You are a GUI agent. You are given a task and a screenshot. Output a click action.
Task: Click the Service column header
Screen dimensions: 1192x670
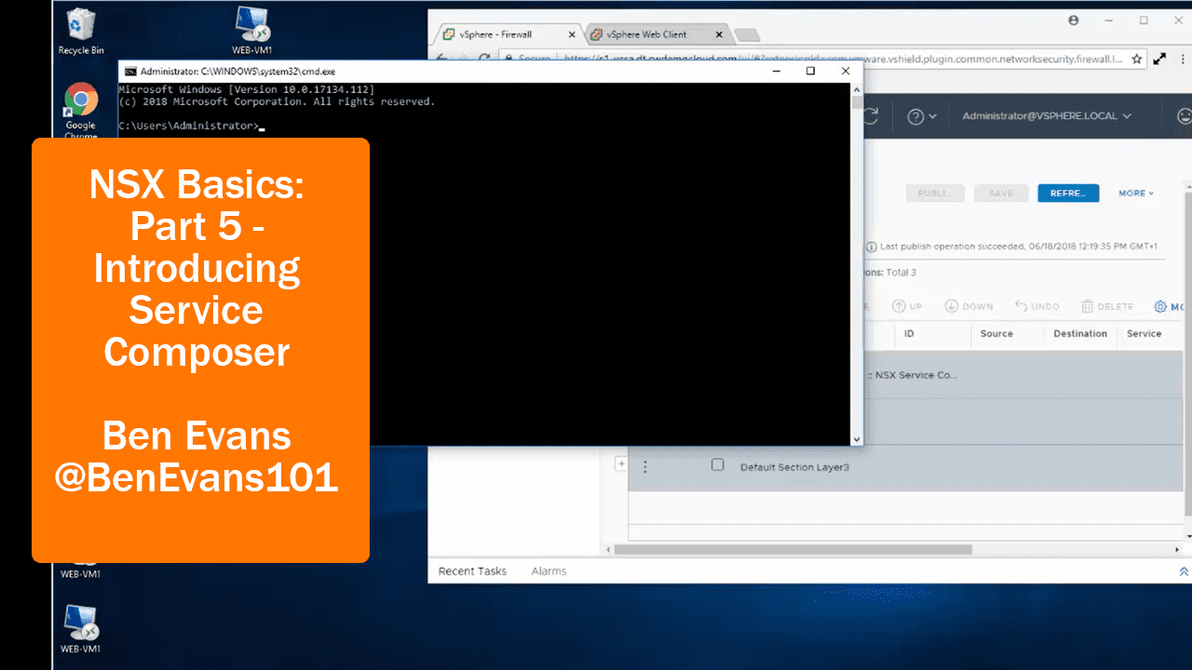click(x=1144, y=333)
